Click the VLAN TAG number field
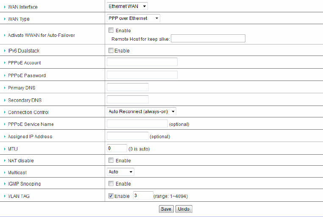 coord(143,196)
